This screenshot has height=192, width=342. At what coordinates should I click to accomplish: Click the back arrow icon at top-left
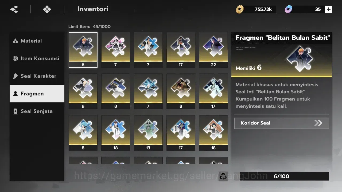pyautogui.click(x=14, y=9)
